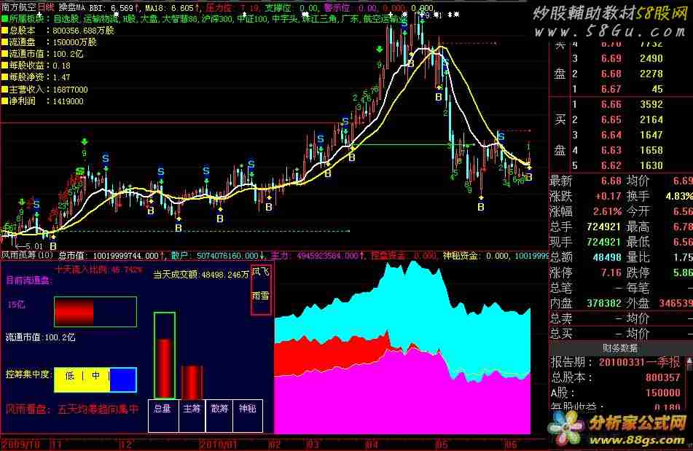Image resolution: width=693 pixels, height=451 pixels.
Task: Click the 总量 column label box
Action: point(163,410)
